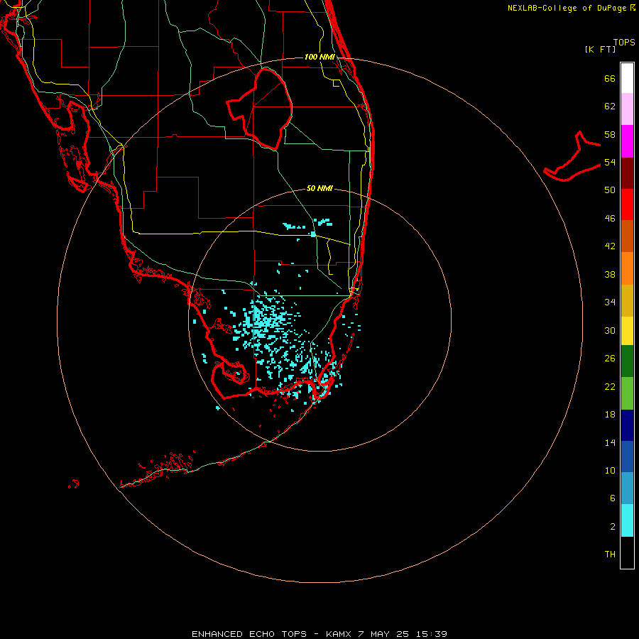Click legend value 54
The height and width of the screenshot is (639, 639).
click(x=610, y=162)
